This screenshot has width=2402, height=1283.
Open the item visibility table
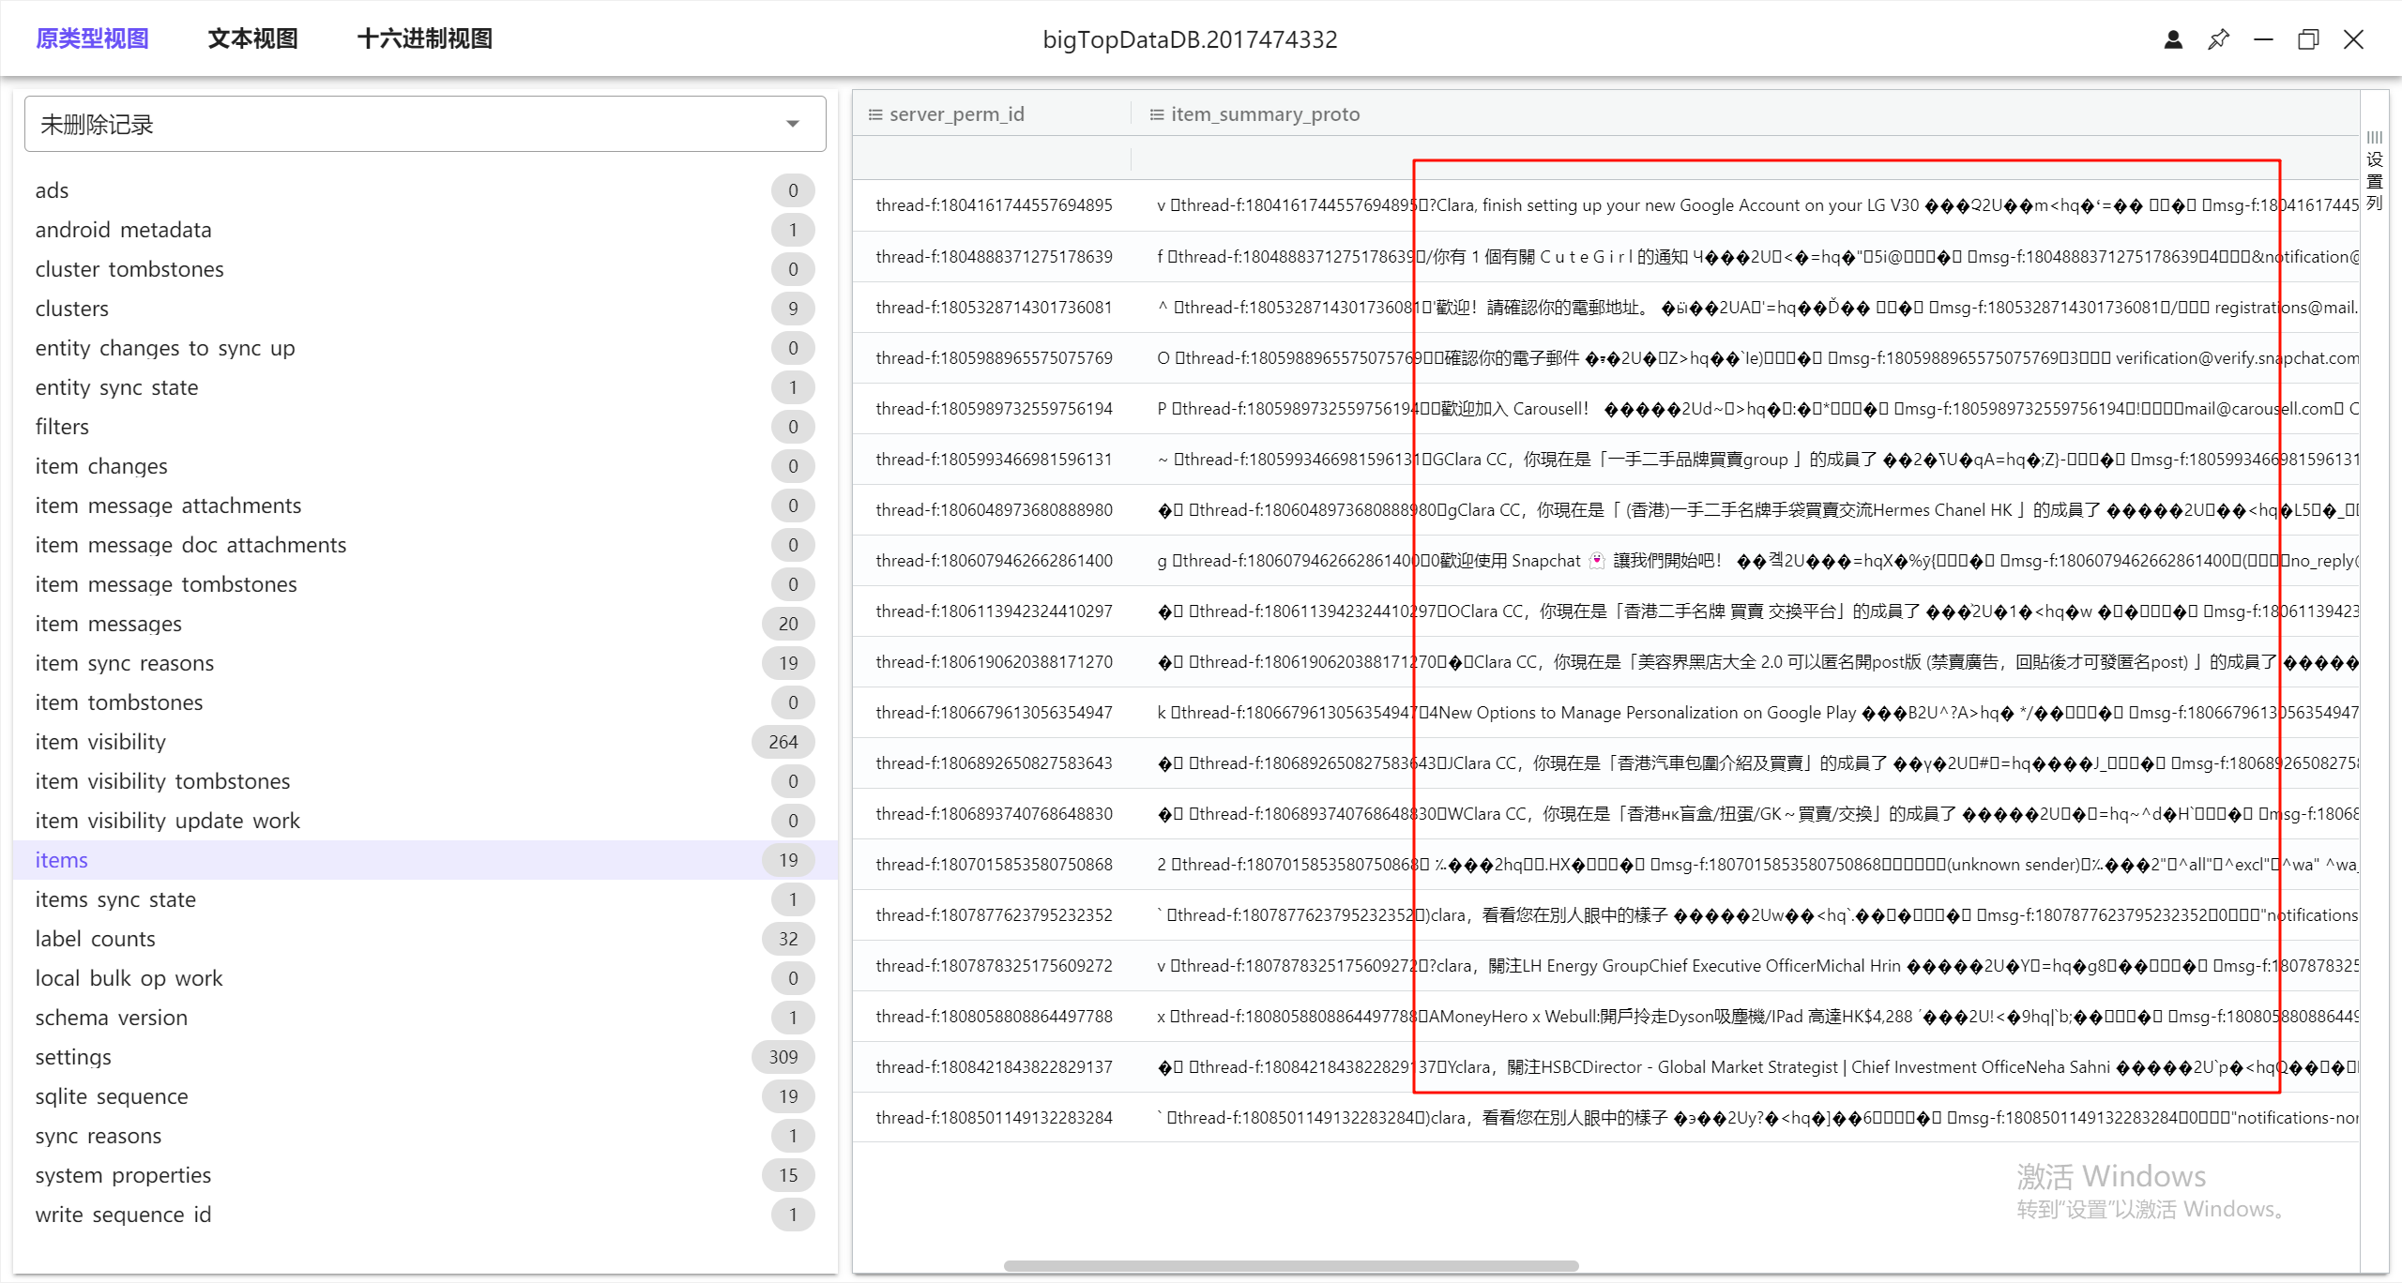tap(100, 742)
